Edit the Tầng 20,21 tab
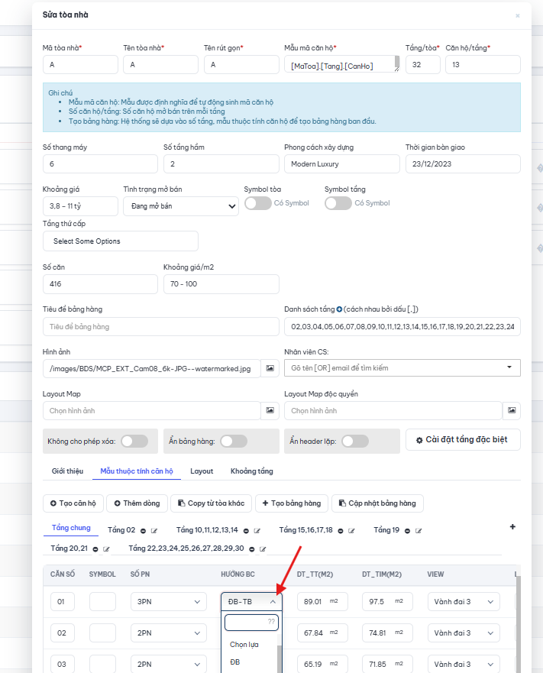The width and height of the screenshot is (543, 673). (x=106, y=549)
